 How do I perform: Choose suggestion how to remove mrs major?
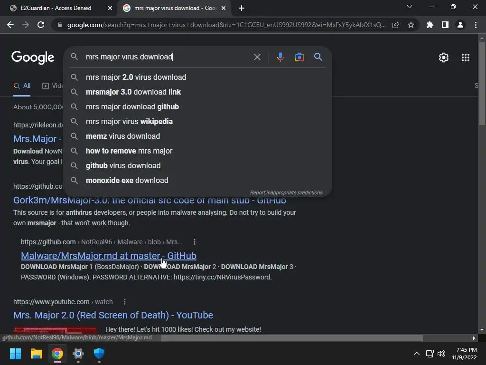(197, 151)
